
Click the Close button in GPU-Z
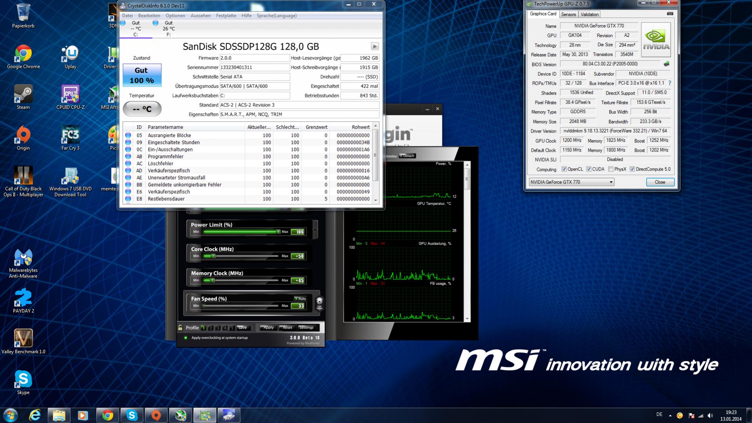(660, 182)
